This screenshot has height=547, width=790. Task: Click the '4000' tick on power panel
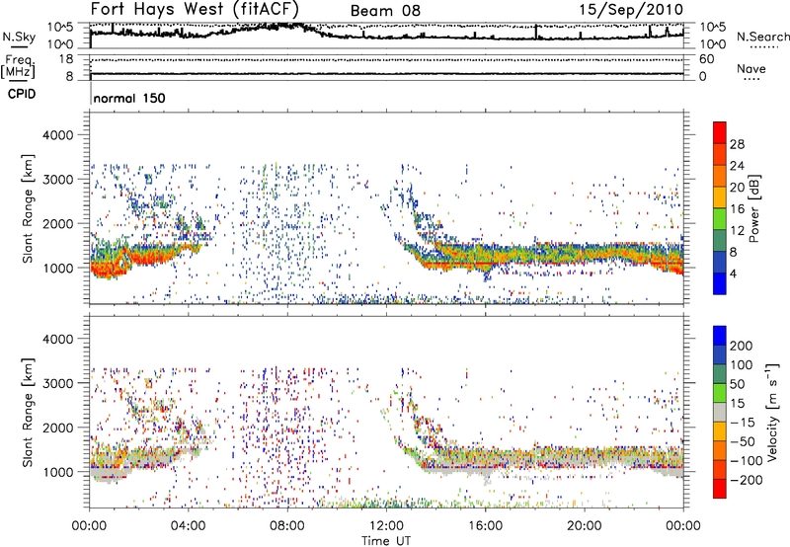coord(57,135)
